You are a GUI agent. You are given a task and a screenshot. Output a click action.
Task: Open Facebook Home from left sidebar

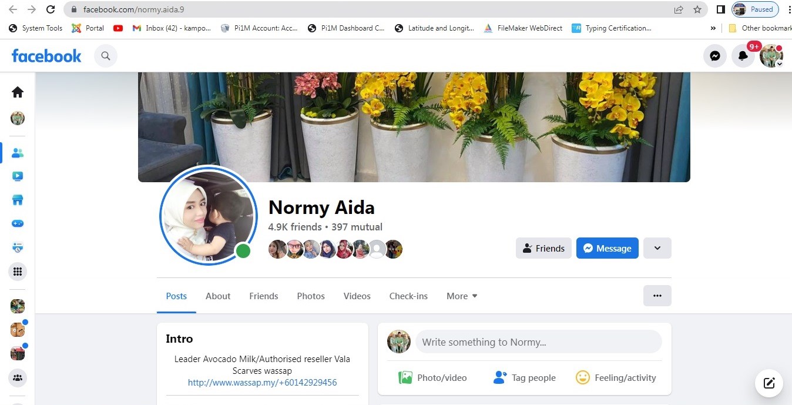point(18,92)
